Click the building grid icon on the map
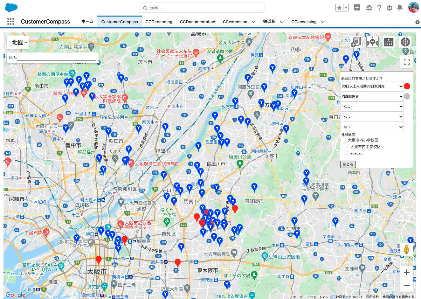 389,42
